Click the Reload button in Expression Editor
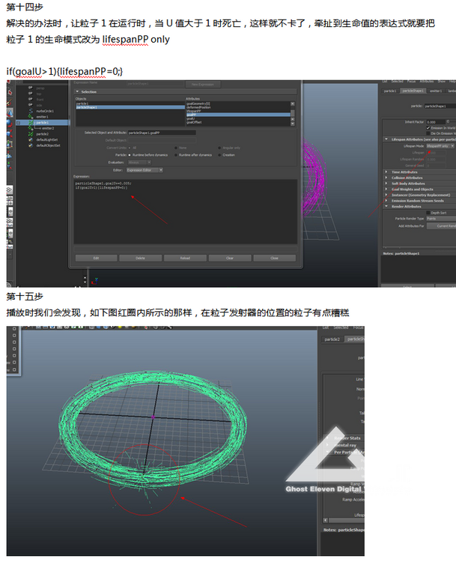 [x=186, y=258]
